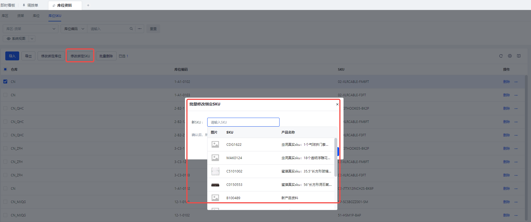The image size is (531, 222).
Task: Click the 修改绑定SKU button
Action: pyautogui.click(x=80, y=56)
